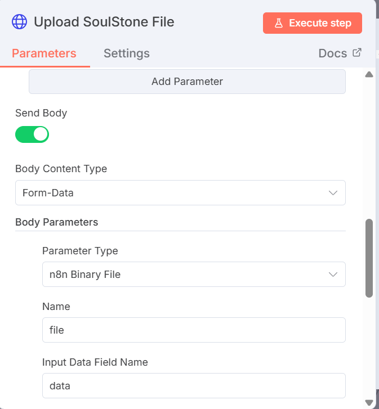Click the flask icon in Execute step
Screen dimensions: 379x409
point(278,23)
